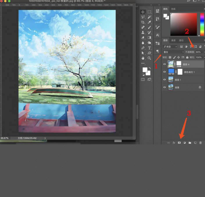Select the Horizontal Type tool
Image resolution: width=205 pixels, height=197 pixels.
click(149, 48)
